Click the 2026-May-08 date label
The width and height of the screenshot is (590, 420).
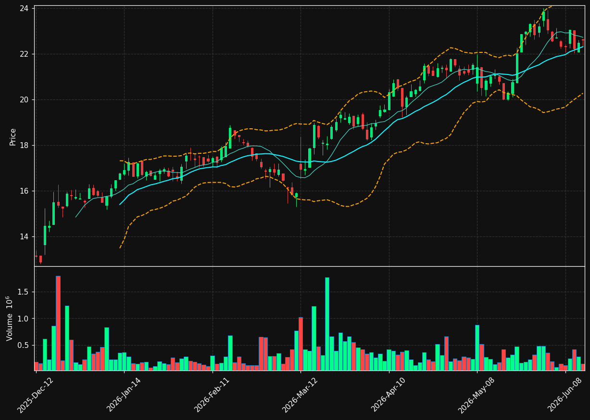pyautogui.click(x=476, y=395)
